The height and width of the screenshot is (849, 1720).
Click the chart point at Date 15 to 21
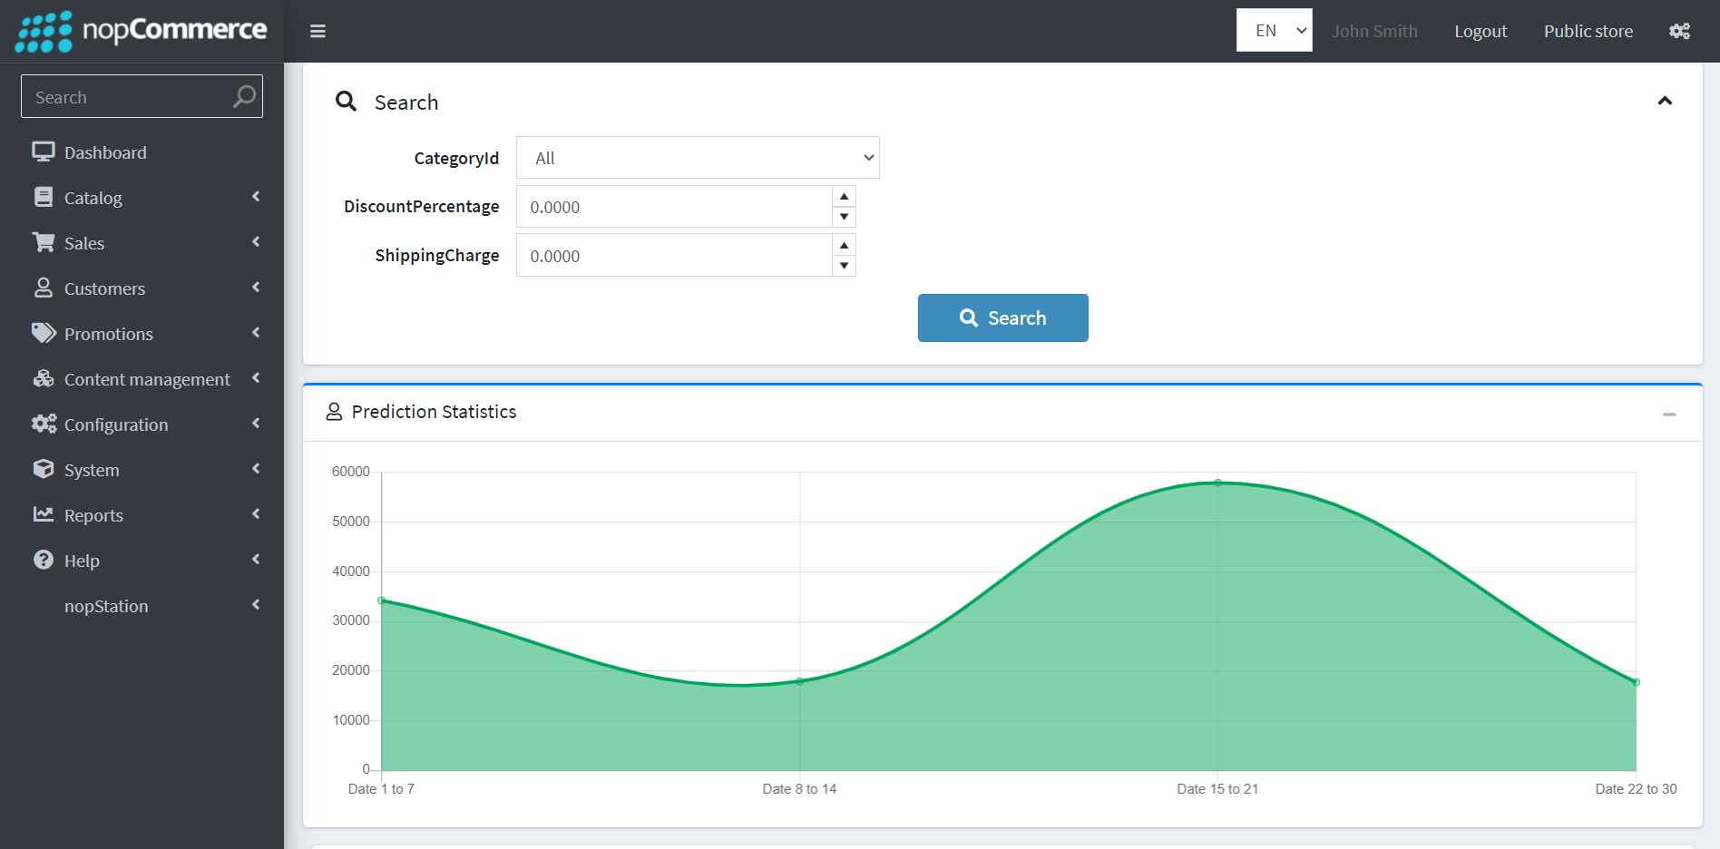pos(1217,483)
